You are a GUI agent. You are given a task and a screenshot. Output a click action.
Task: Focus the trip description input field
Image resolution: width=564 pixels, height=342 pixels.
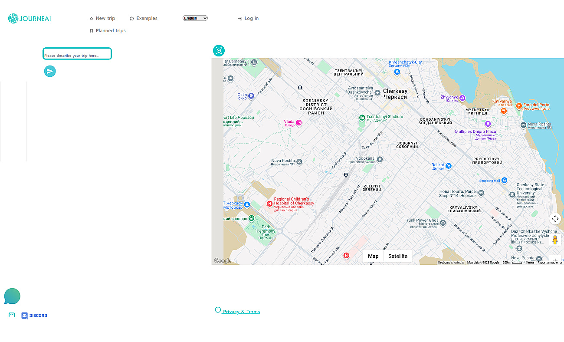[x=77, y=54]
